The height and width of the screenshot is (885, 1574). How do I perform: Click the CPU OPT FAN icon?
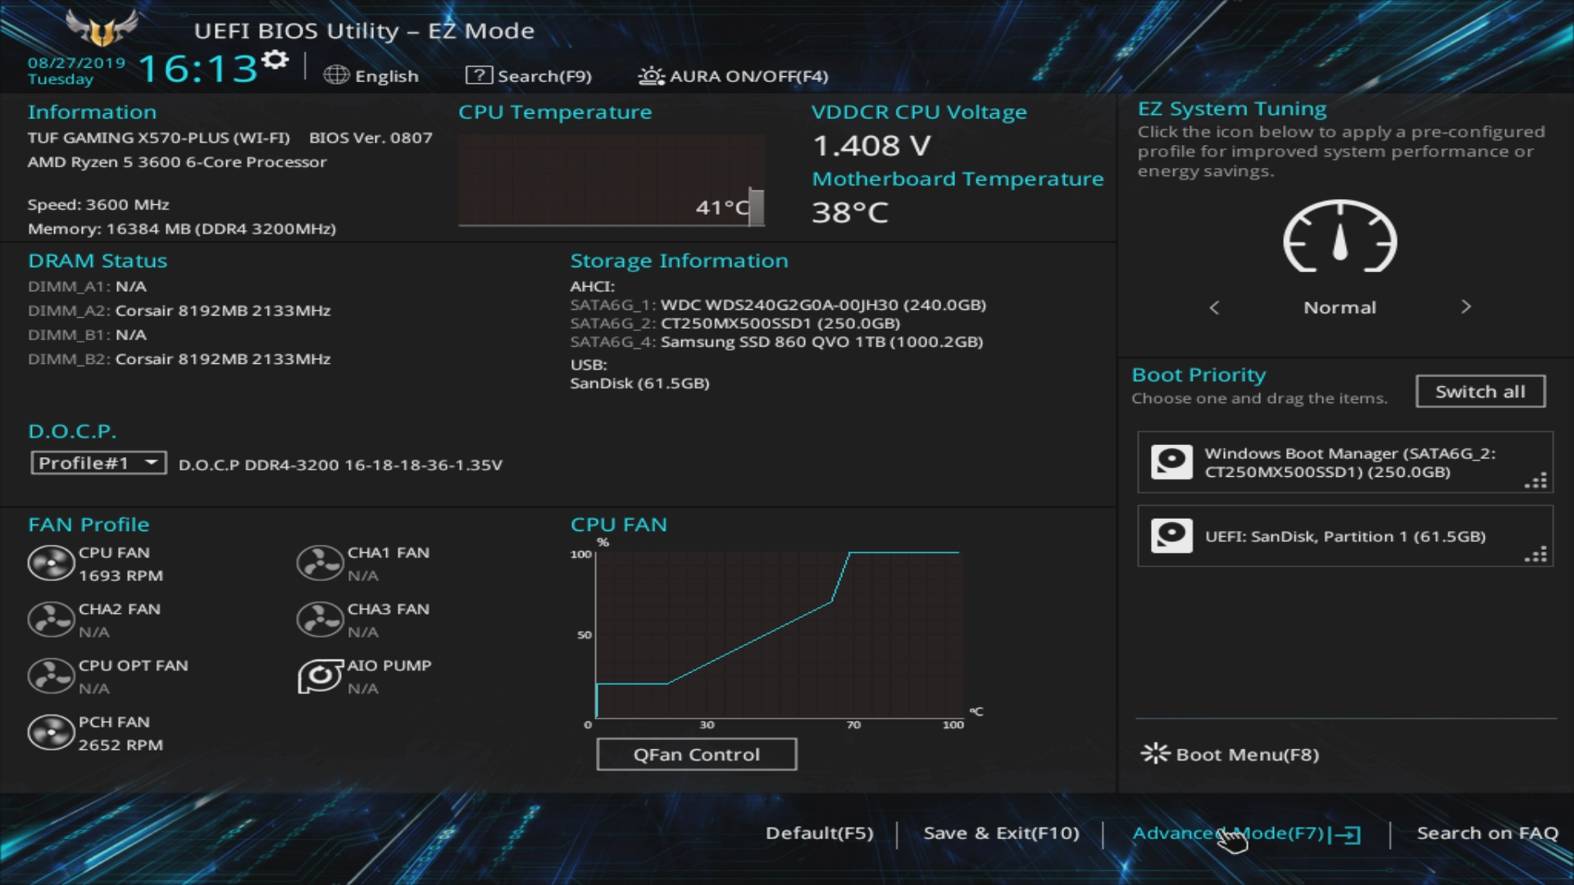(x=51, y=677)
